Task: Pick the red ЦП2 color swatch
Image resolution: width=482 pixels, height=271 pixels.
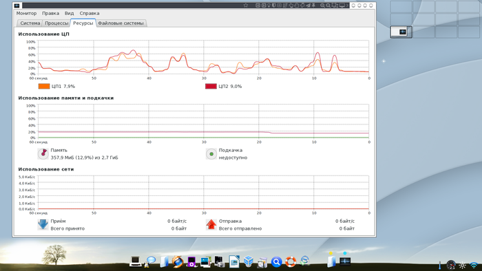Action: pos(211,86)
